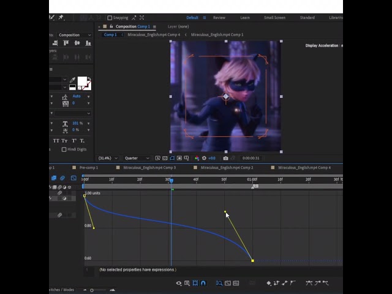The height and width of the screenshot is (294, 392).
Task: Swap fill and stroke colors
Action: (89, 79)
